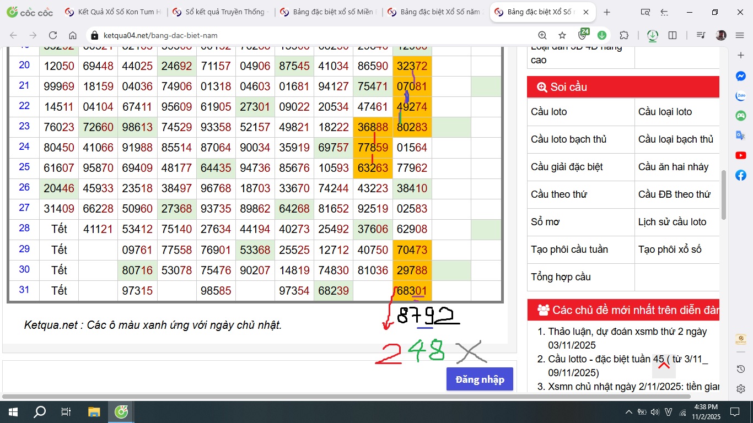Open Zalo in the browser sidebar
The image size is (753, 423).
(741, 96)
